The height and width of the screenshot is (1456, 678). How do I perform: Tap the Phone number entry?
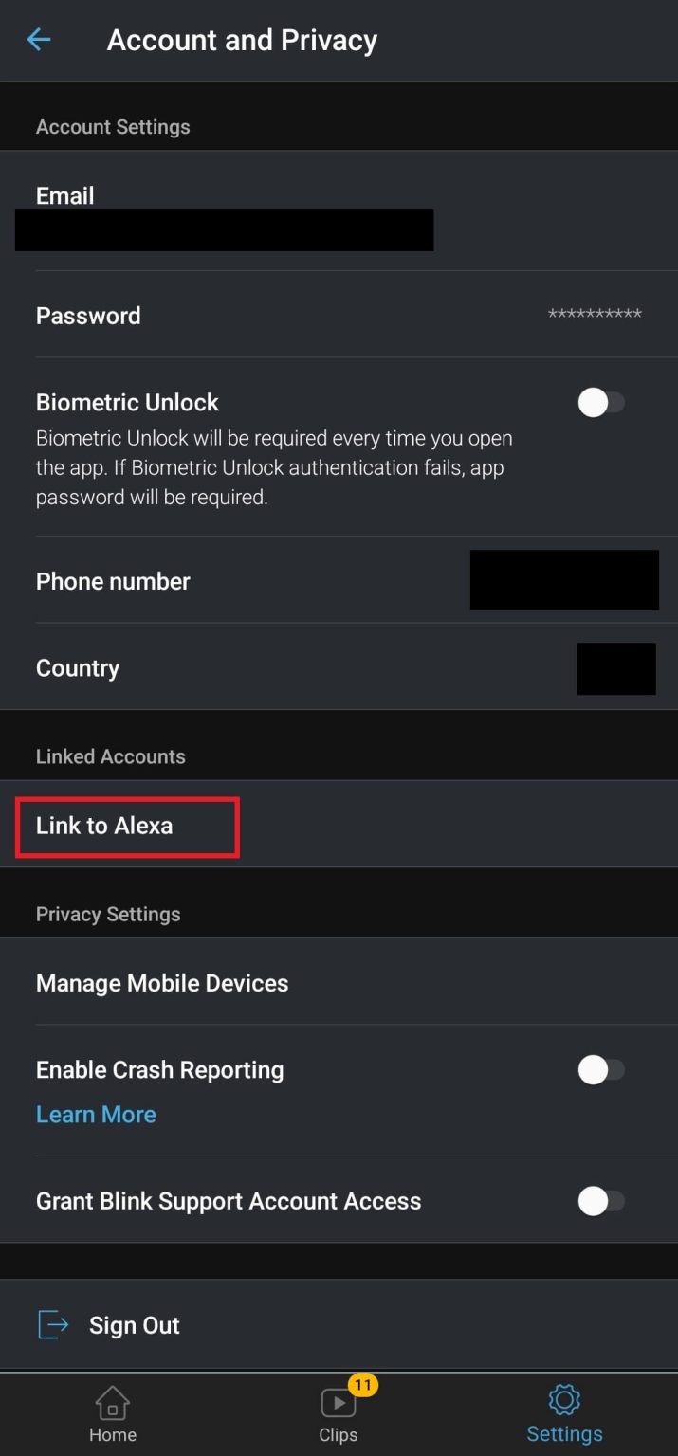pyautogui.click(x=339, y=580)
